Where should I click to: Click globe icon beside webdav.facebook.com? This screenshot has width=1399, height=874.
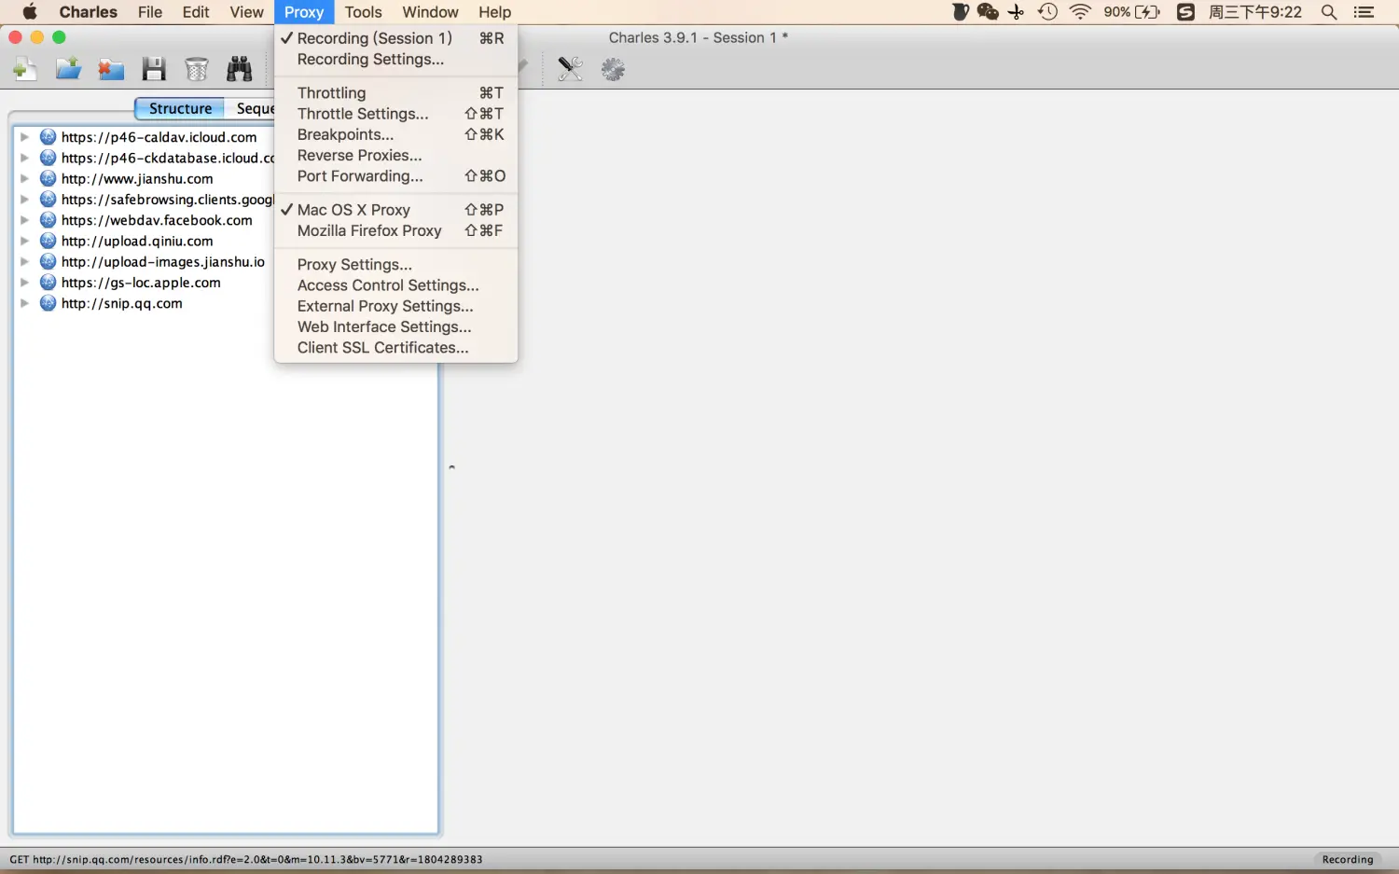[x=48, y=220]
